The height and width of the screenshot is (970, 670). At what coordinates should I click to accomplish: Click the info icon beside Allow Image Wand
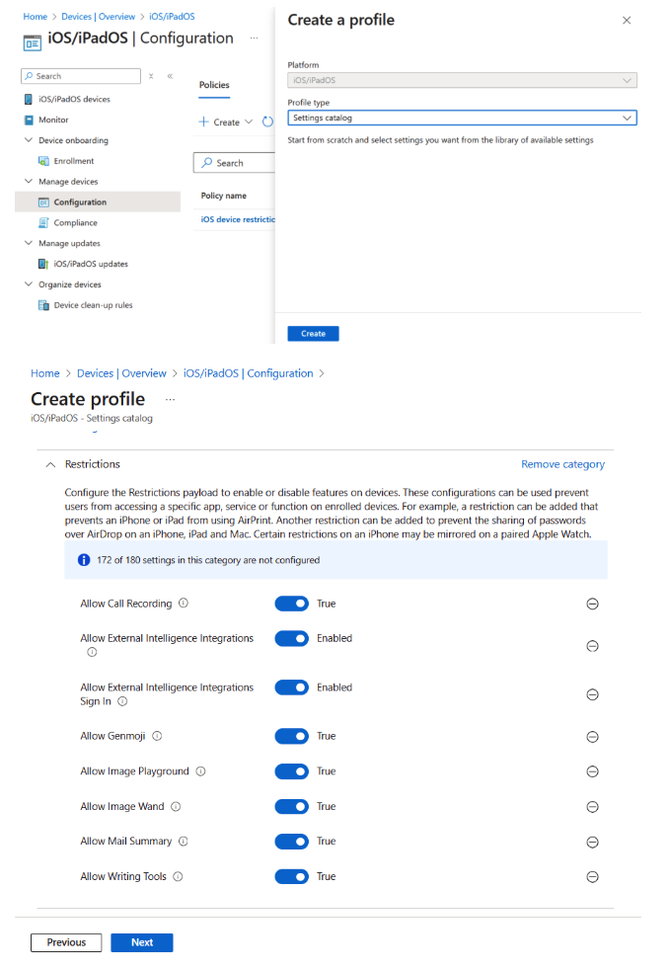coord(176,807)
